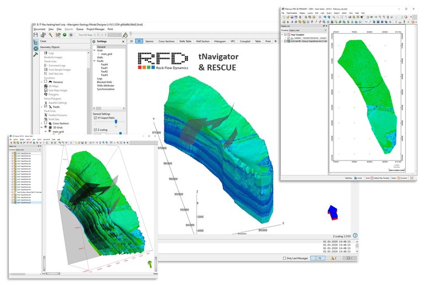
Task: Expand the Cross-Sections tree node
Action: pyautogui.click(x=41, y=123)
